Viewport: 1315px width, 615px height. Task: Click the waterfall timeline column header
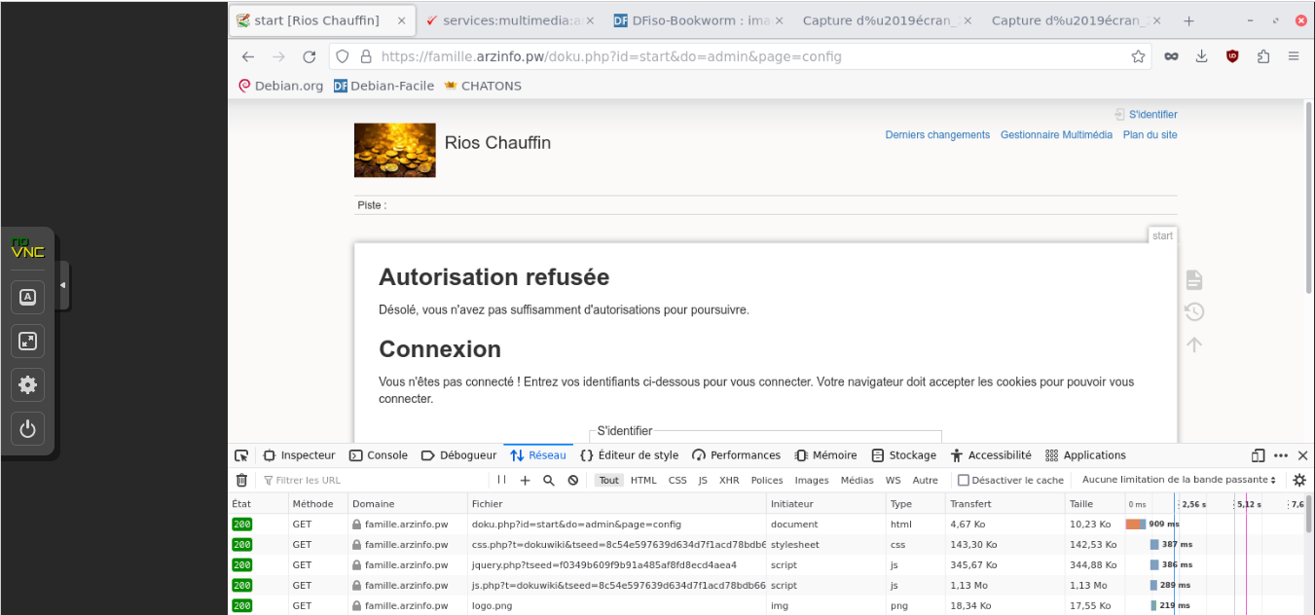[x=1212, y=504]
